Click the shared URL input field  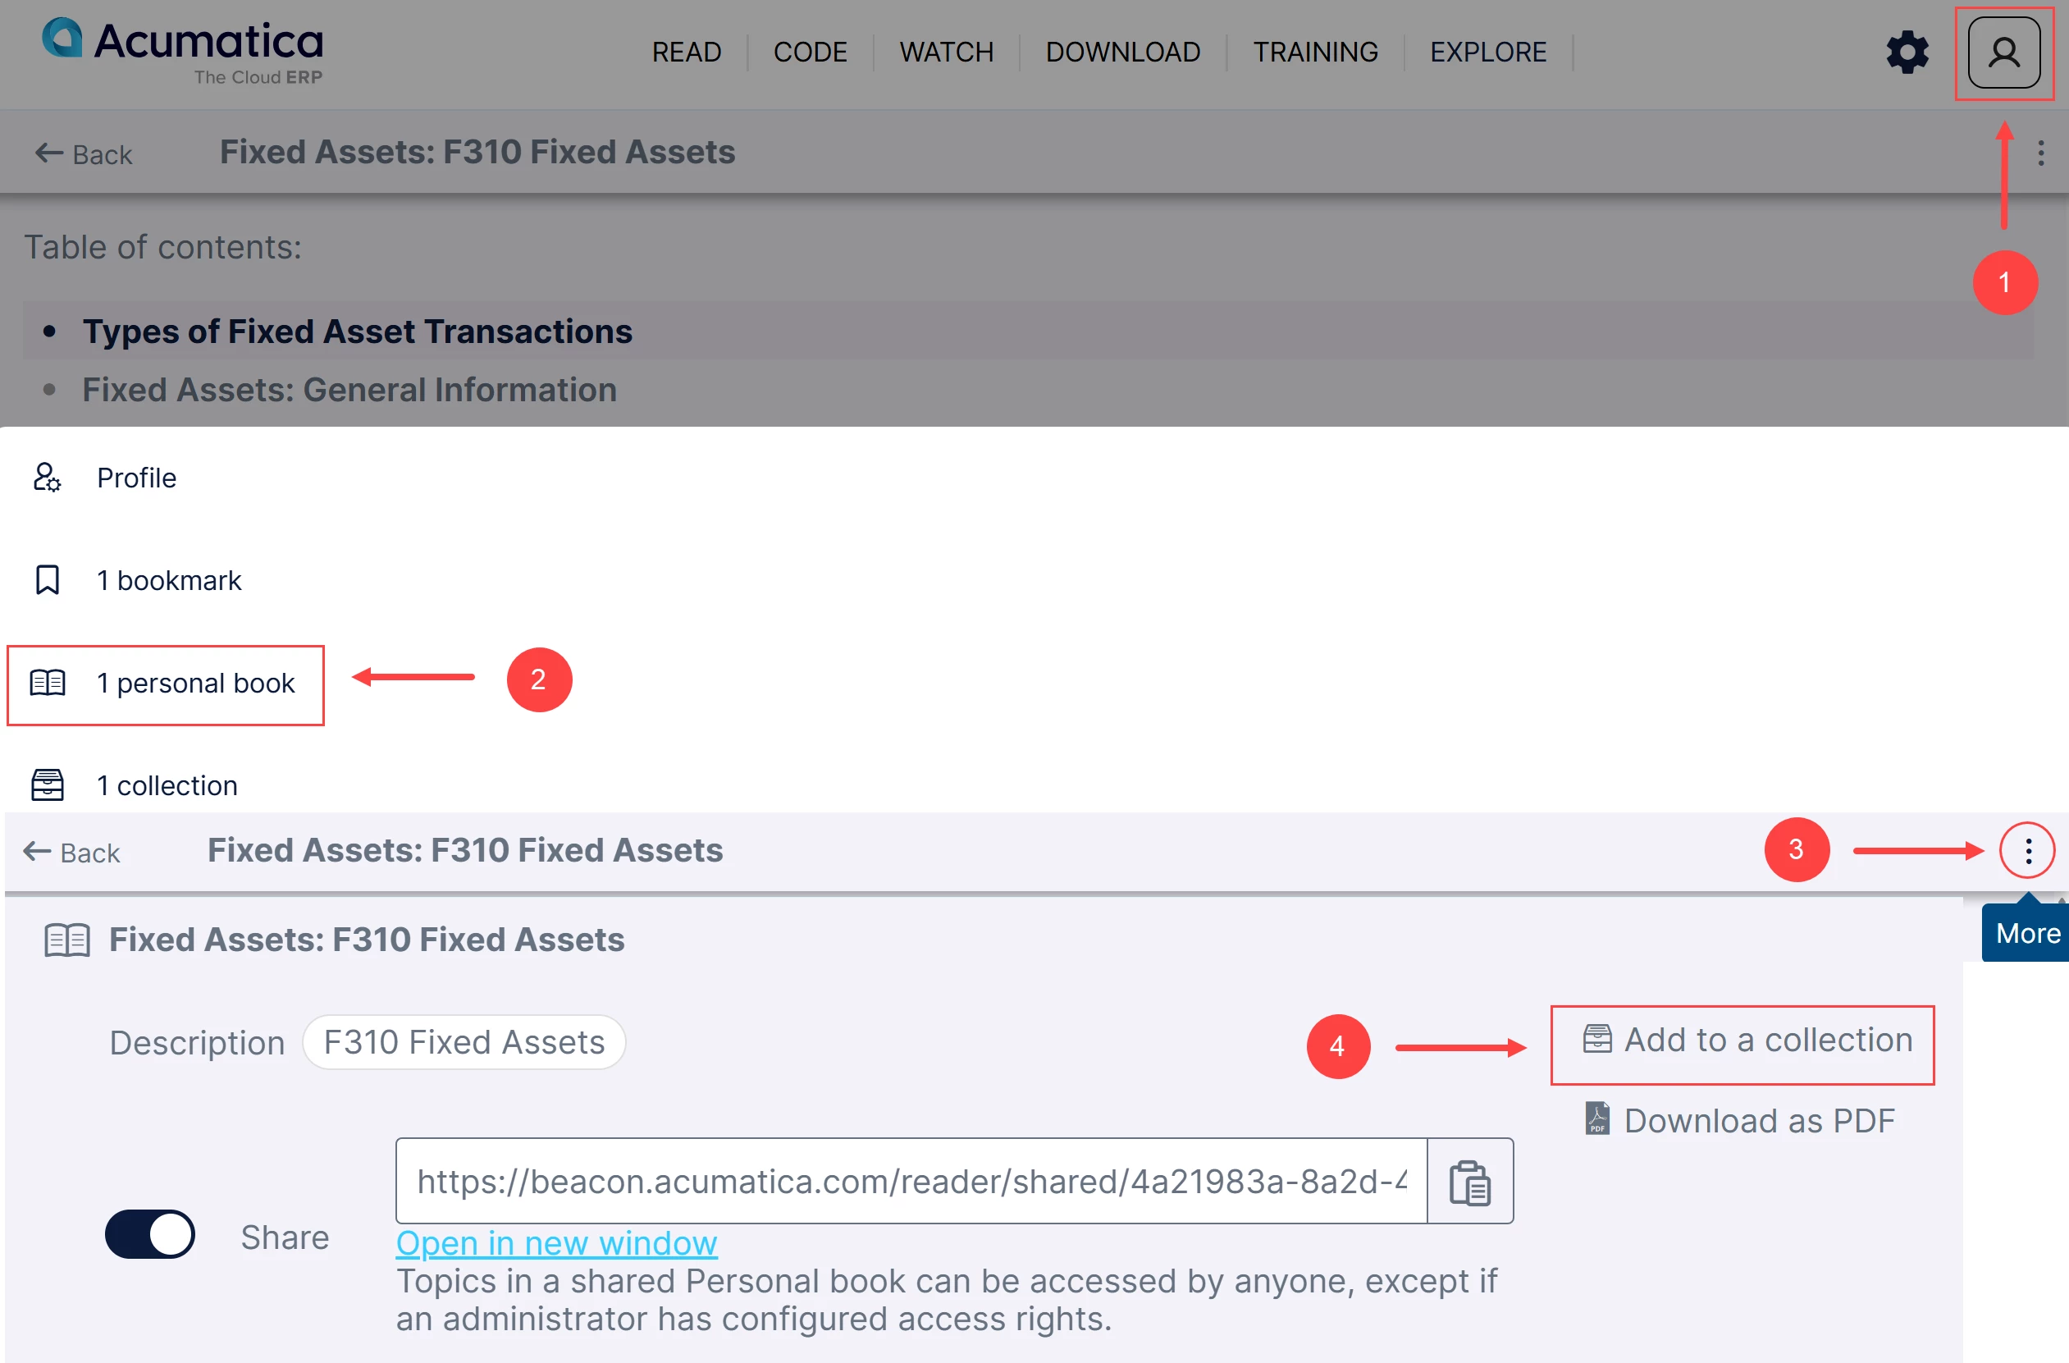click(x=911, y=1181)
